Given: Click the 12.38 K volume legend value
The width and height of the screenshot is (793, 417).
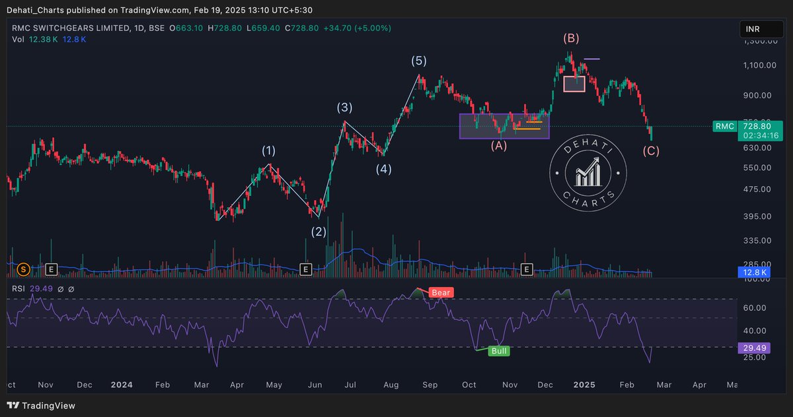Looking at the screenshot, I should (x=44, y=40).
